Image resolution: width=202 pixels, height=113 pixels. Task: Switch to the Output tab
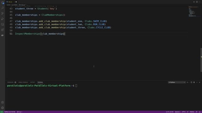(33, 82)
